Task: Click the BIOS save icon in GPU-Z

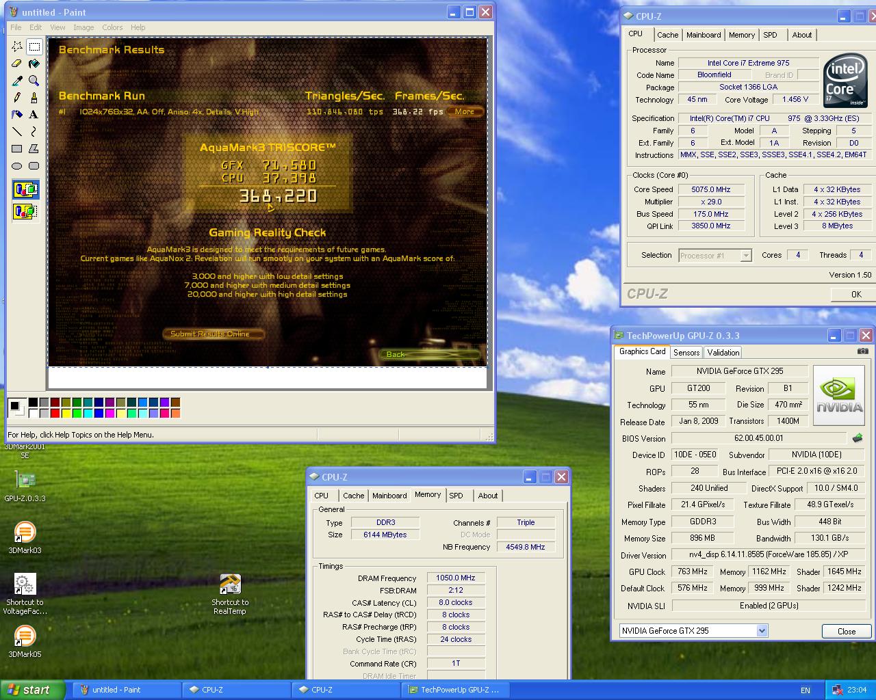Action: click(857, 438)
